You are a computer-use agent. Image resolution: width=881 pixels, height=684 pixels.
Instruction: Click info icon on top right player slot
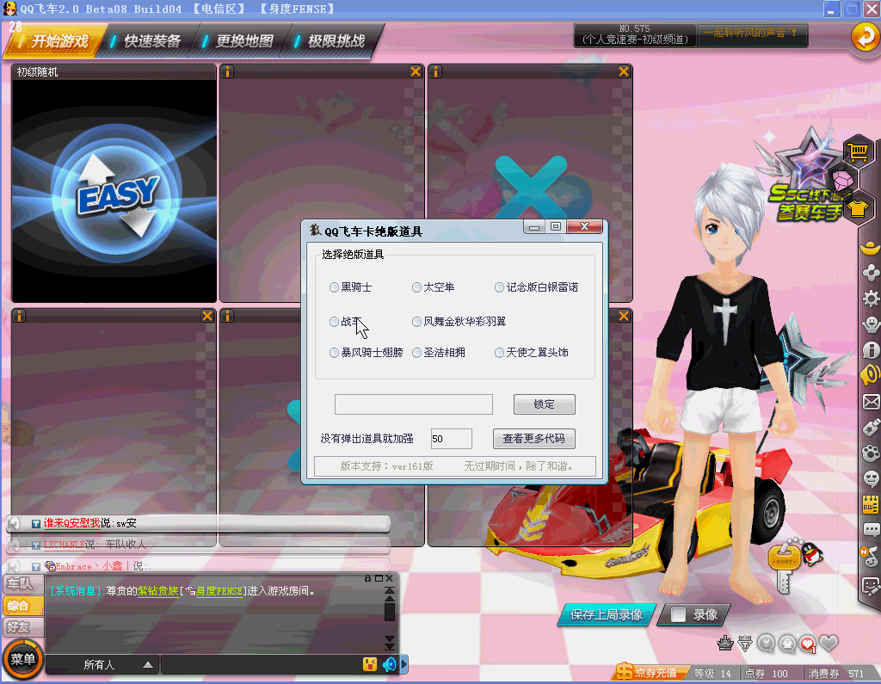[435, 72]
